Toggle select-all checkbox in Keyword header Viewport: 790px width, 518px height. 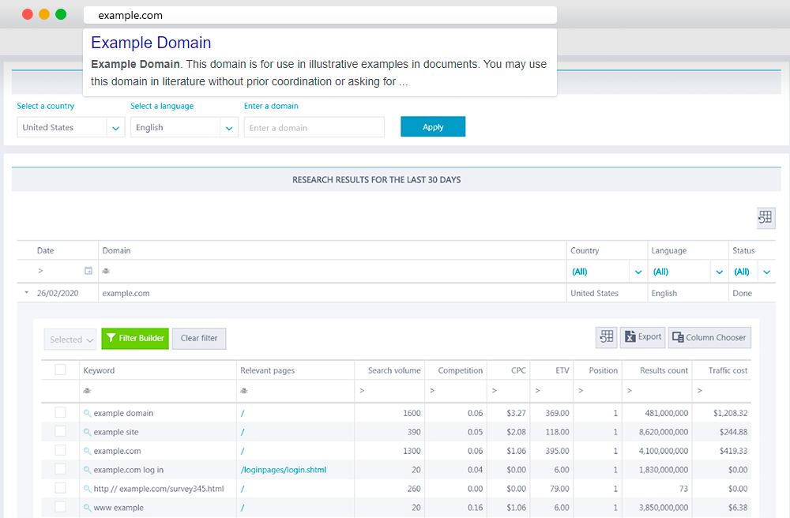coord(61,370)
